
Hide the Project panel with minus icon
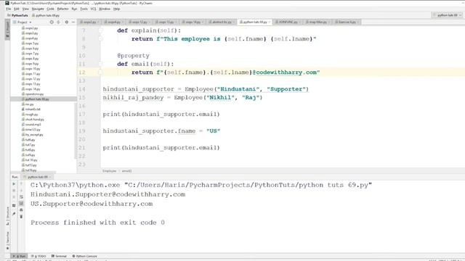[73, 22]
